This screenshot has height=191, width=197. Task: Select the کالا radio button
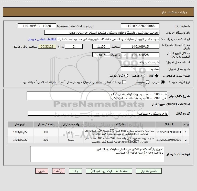pos(157,76)
